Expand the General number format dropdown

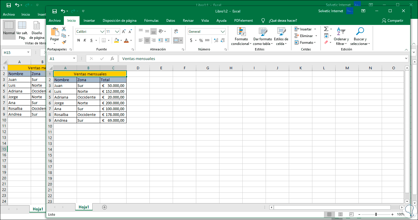(x=223, y=32)
